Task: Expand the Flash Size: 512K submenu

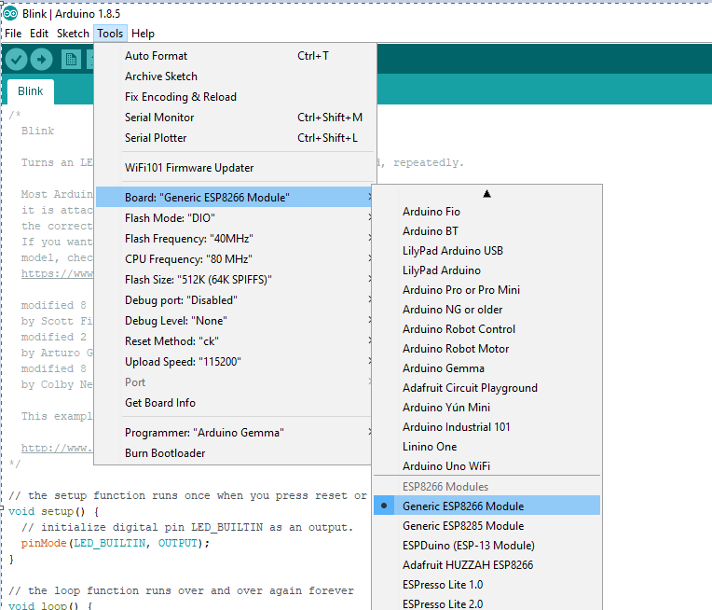Action: (x=235, y=280)
